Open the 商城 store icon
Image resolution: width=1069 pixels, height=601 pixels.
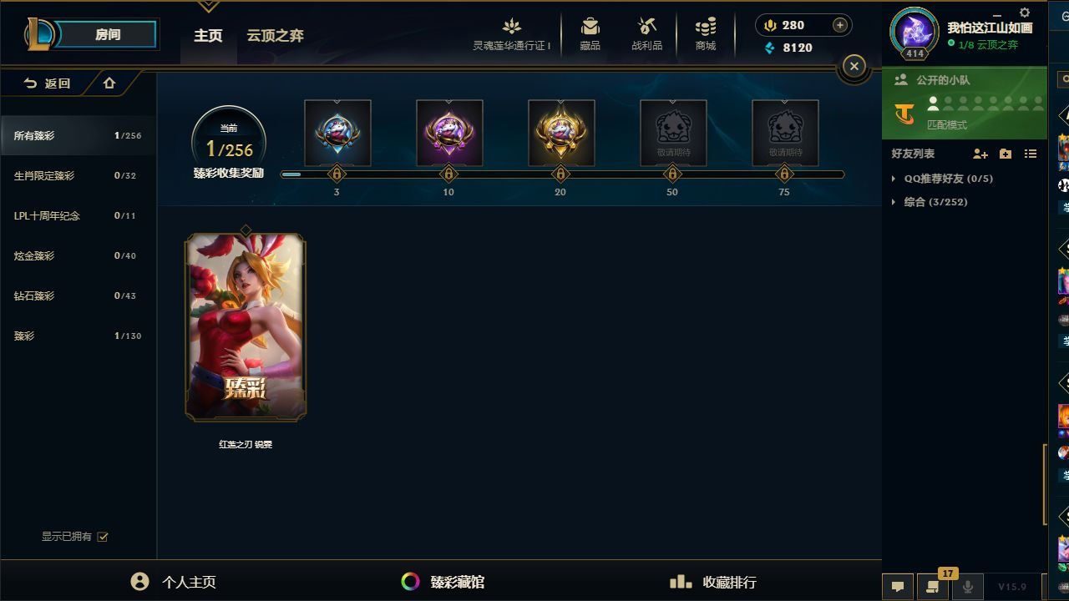click(706, 27)
